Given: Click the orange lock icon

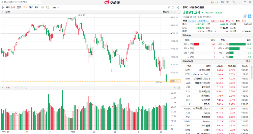Looking at the screenshot, I should tap(212, 2).
